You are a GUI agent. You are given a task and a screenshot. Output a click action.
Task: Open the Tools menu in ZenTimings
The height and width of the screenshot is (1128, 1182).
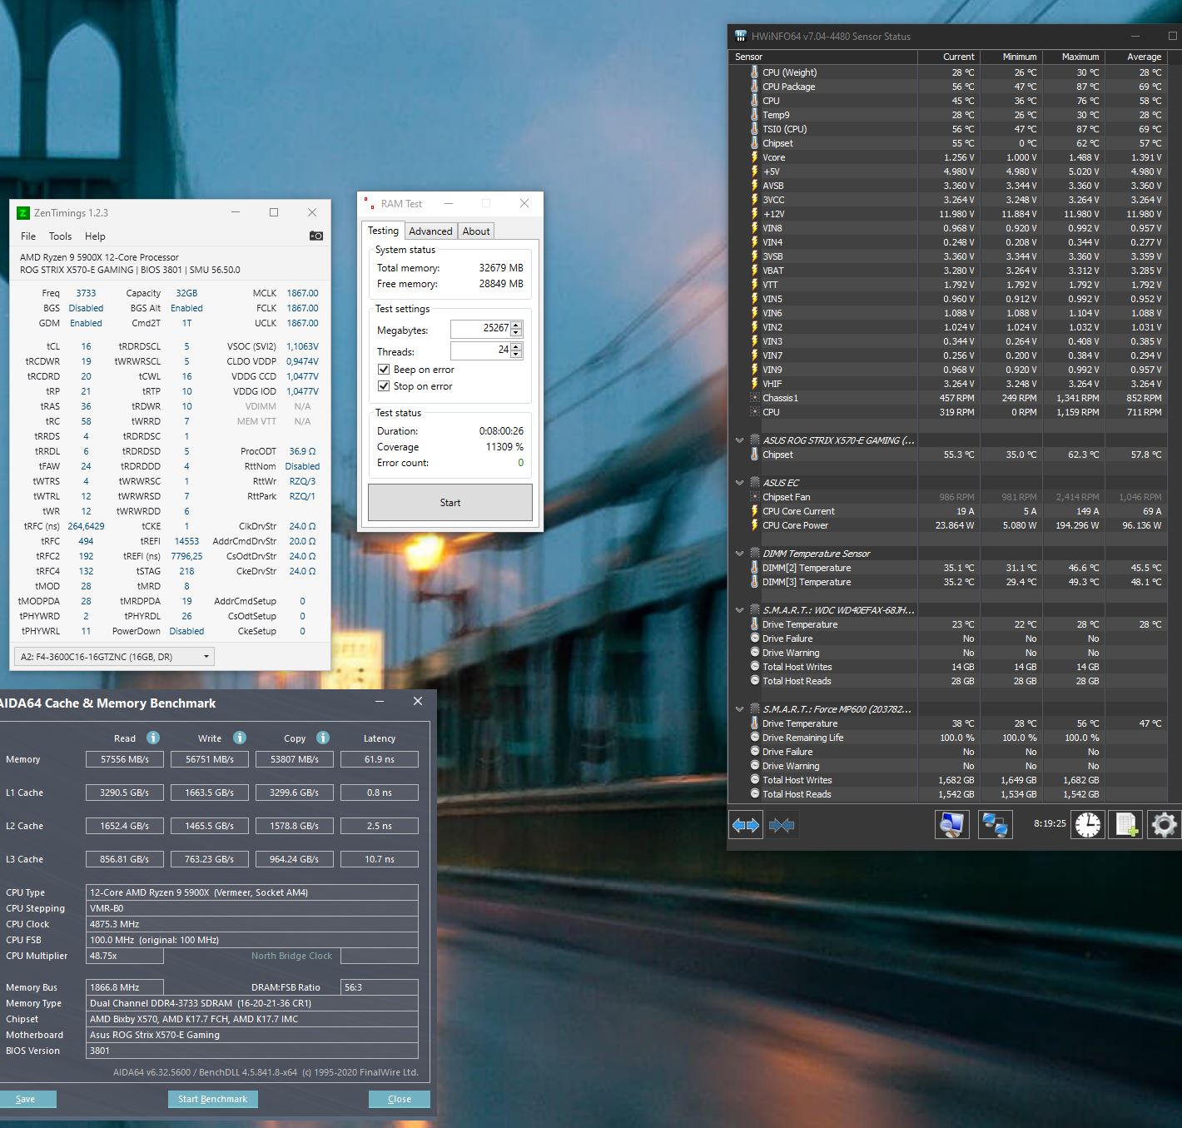[x=60, y=236]
